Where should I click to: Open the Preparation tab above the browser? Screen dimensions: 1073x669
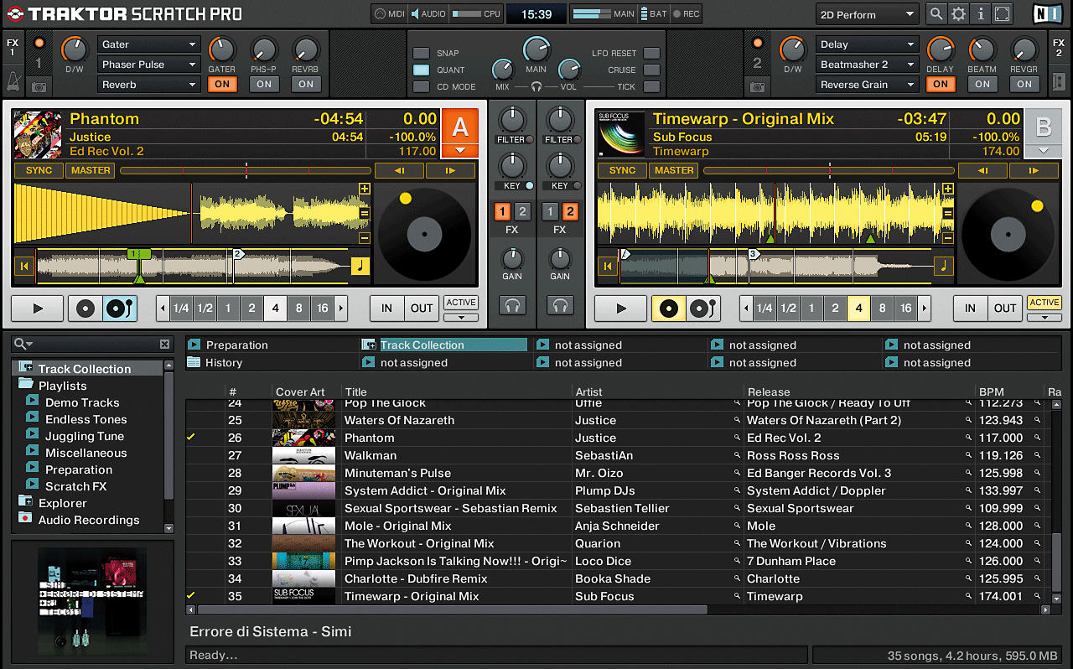click(x=236, y=345)
